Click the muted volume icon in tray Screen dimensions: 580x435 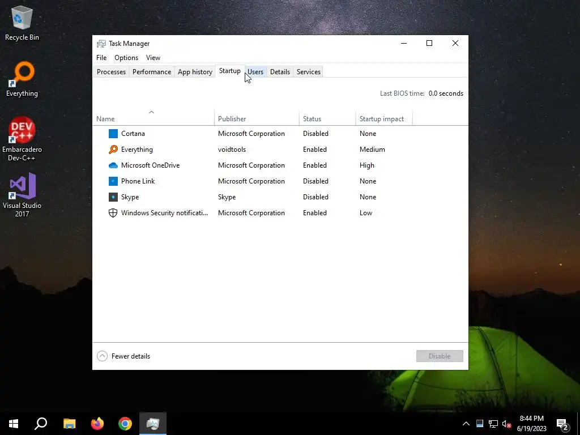pyautogui.click(x=506, y=424)
